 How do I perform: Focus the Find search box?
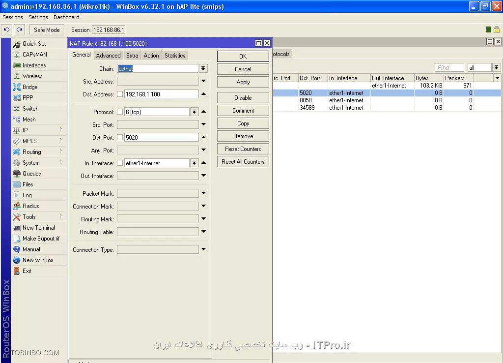(449, 67)
